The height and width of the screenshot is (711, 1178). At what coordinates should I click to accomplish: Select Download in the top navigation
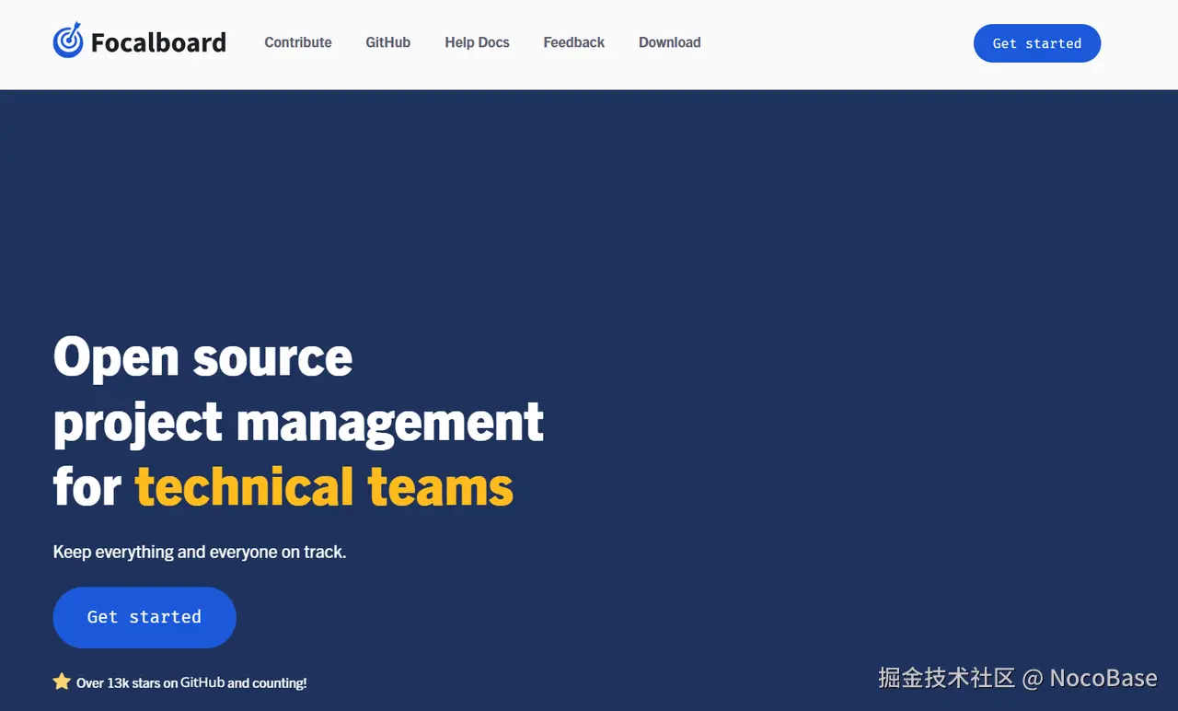(670, 42)
